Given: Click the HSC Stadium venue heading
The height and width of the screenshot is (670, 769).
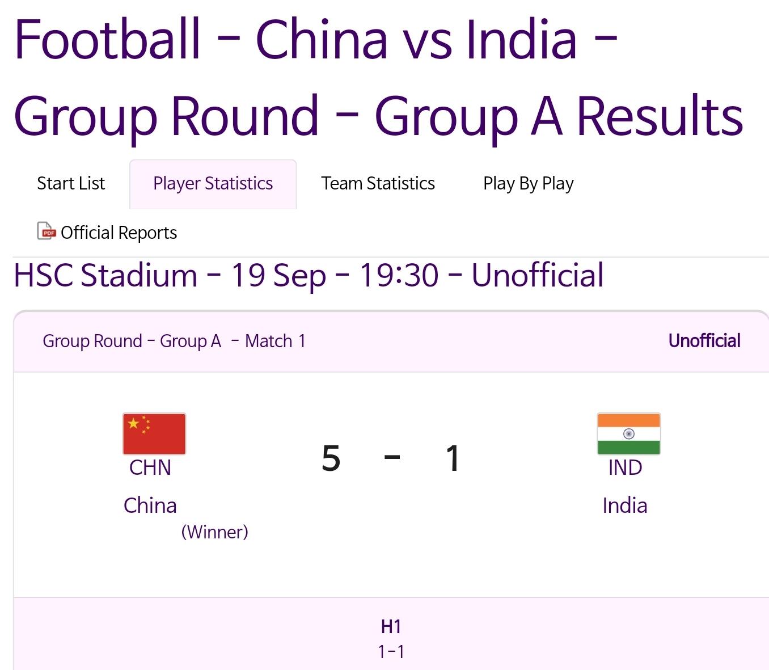Looking at the screenshot, I should (309, 276).
